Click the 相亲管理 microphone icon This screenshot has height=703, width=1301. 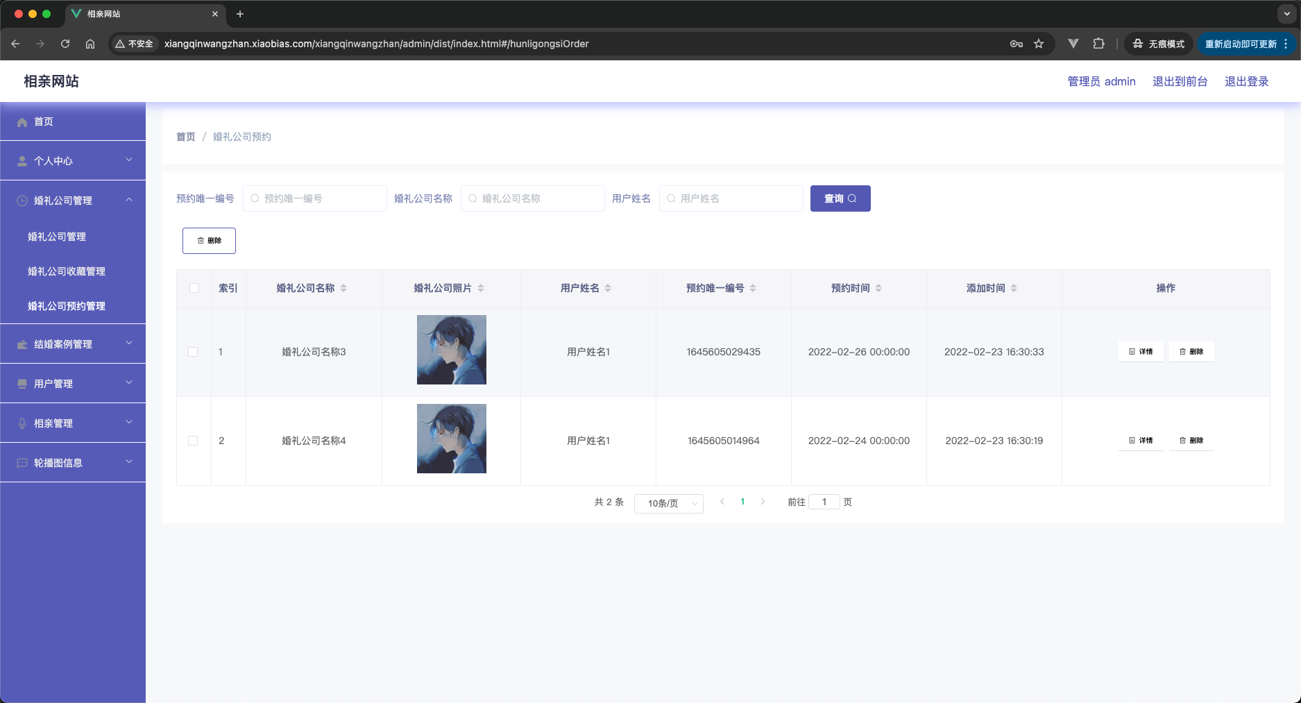point(22,423)
